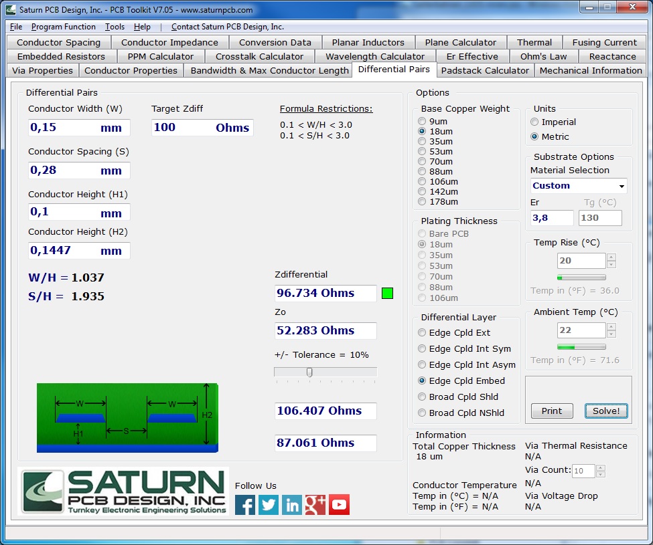The height and width of the screenshot is (545, 653).
Task: Switch to Fusing Current tab
Action: (x=604, y=42)
